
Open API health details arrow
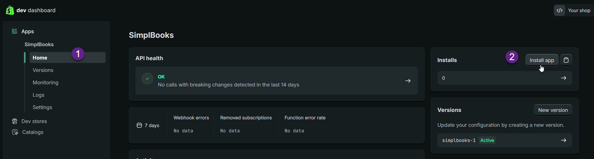[x=408, y=81]
